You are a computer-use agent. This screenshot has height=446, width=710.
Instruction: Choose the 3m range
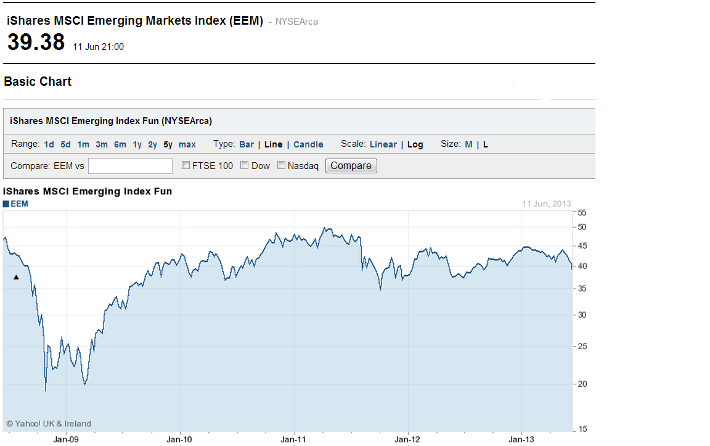pos(102,144)
